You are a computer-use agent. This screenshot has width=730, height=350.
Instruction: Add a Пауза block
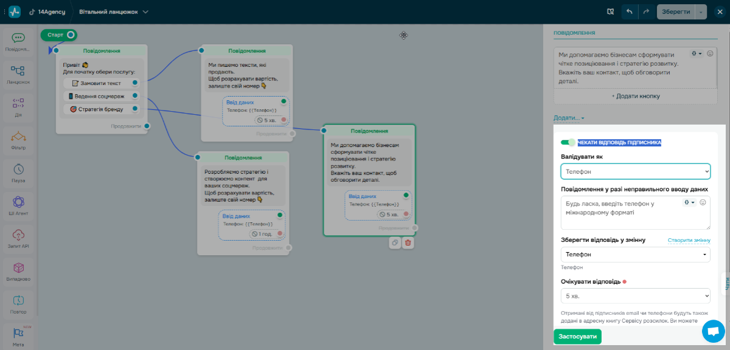click(x=18, y=173)
